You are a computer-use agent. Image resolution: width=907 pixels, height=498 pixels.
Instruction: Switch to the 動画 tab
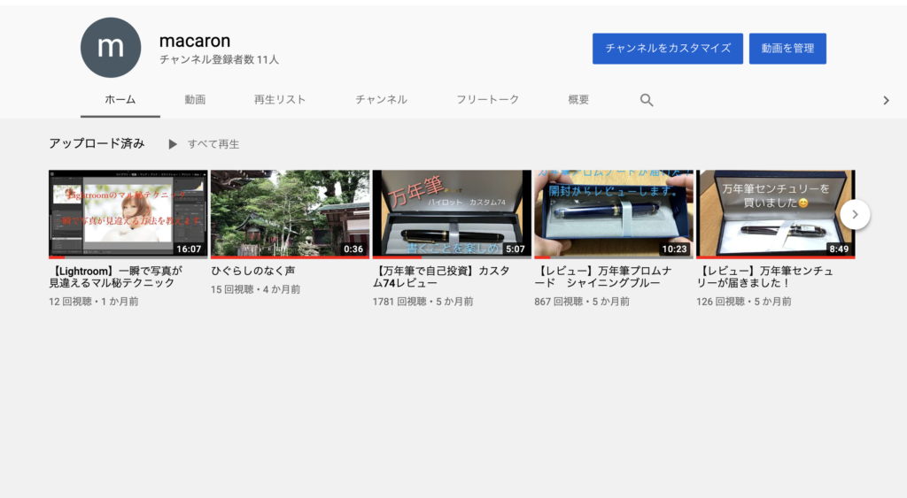tap(195, 100)
